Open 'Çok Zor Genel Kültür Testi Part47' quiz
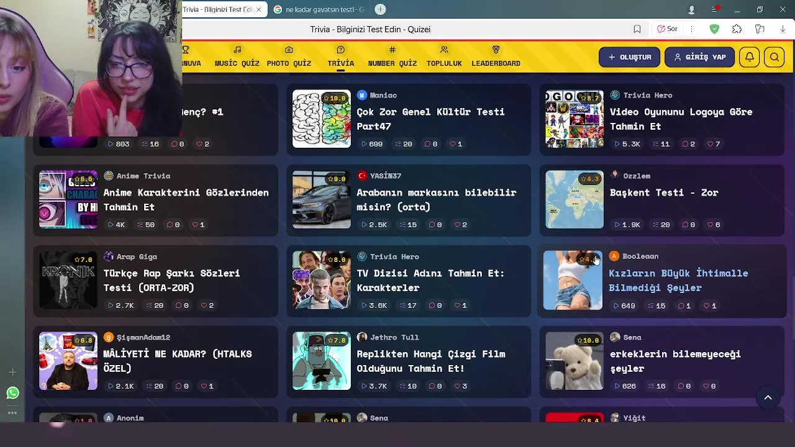The image size is (795, 447). [x=430, y=119]
